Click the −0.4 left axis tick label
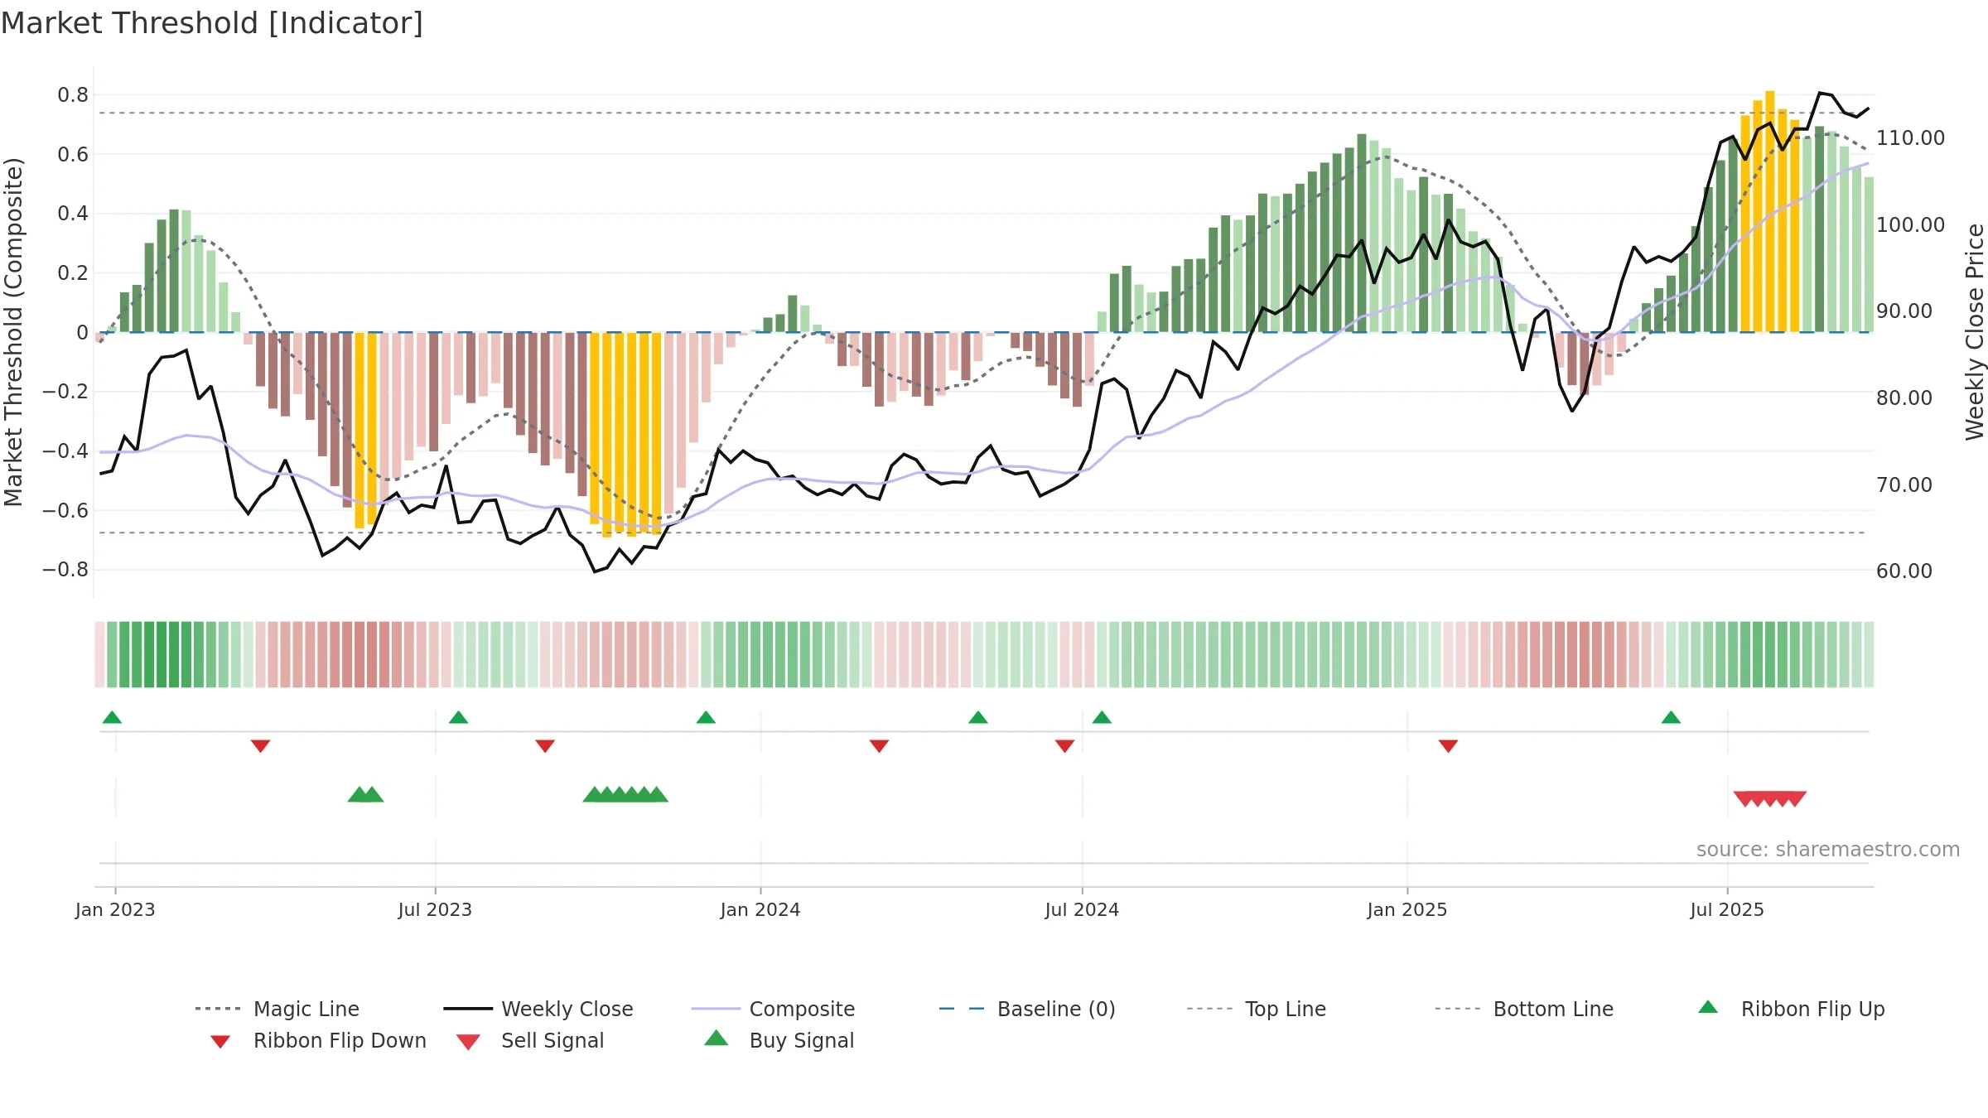The image size is (1988, 1118). (65, 451)
